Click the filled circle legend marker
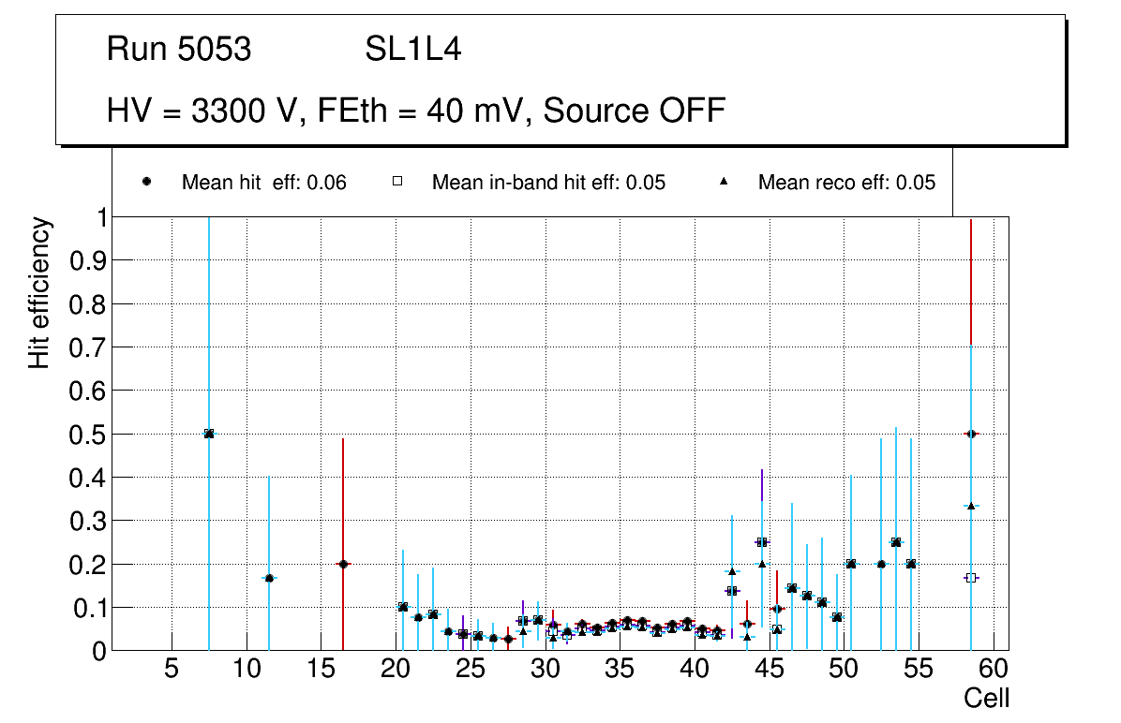Viewport: 1121px width, 723px height. [147, 182]
